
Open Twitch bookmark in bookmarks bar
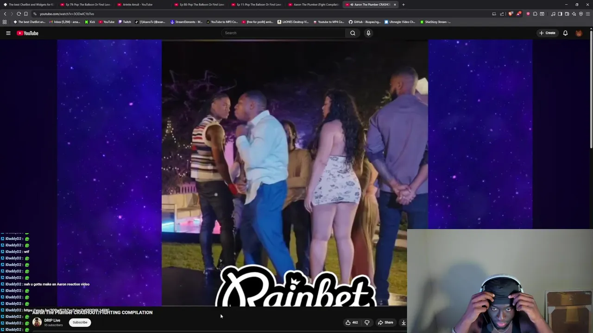coord(125,22)
